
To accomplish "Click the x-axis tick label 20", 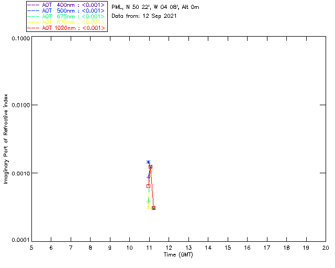I will (326, 248).
